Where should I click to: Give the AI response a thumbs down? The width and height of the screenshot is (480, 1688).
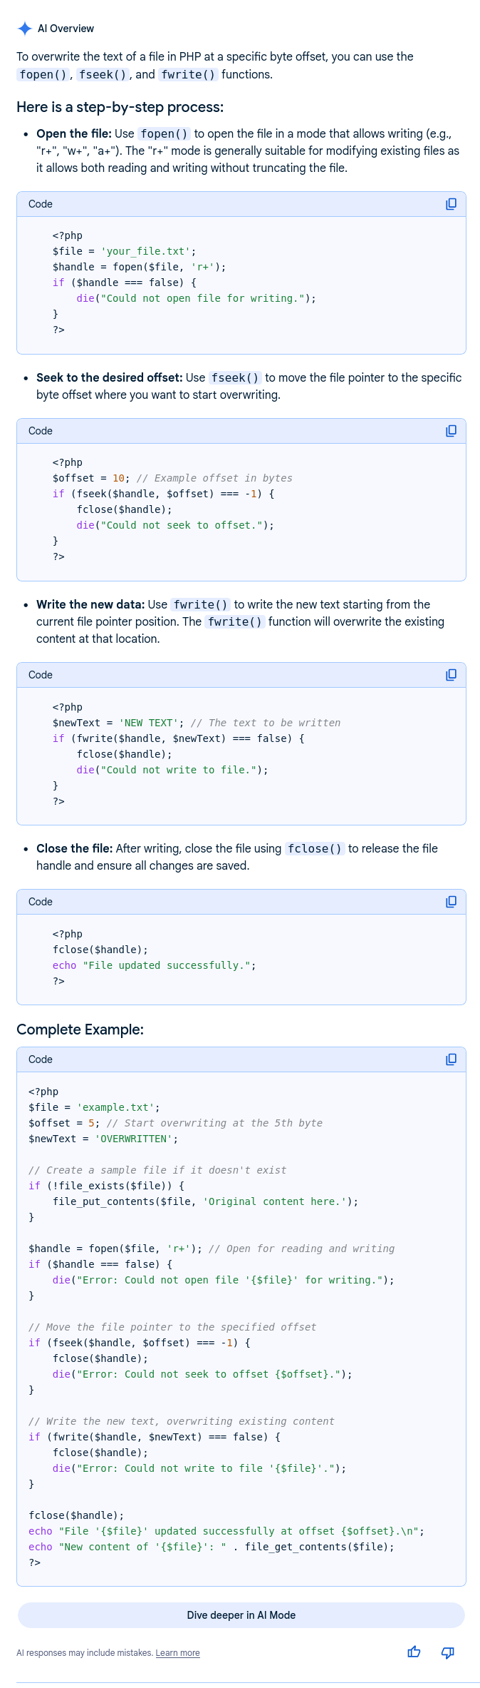(x=448, y=1652)
